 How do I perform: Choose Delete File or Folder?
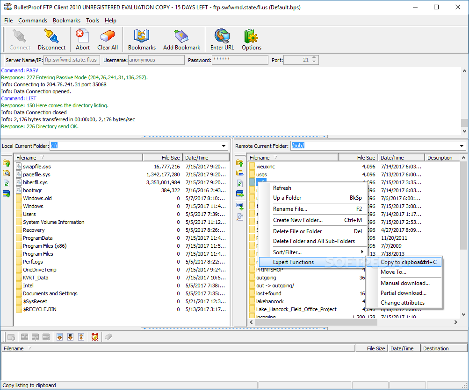(313, 231)
